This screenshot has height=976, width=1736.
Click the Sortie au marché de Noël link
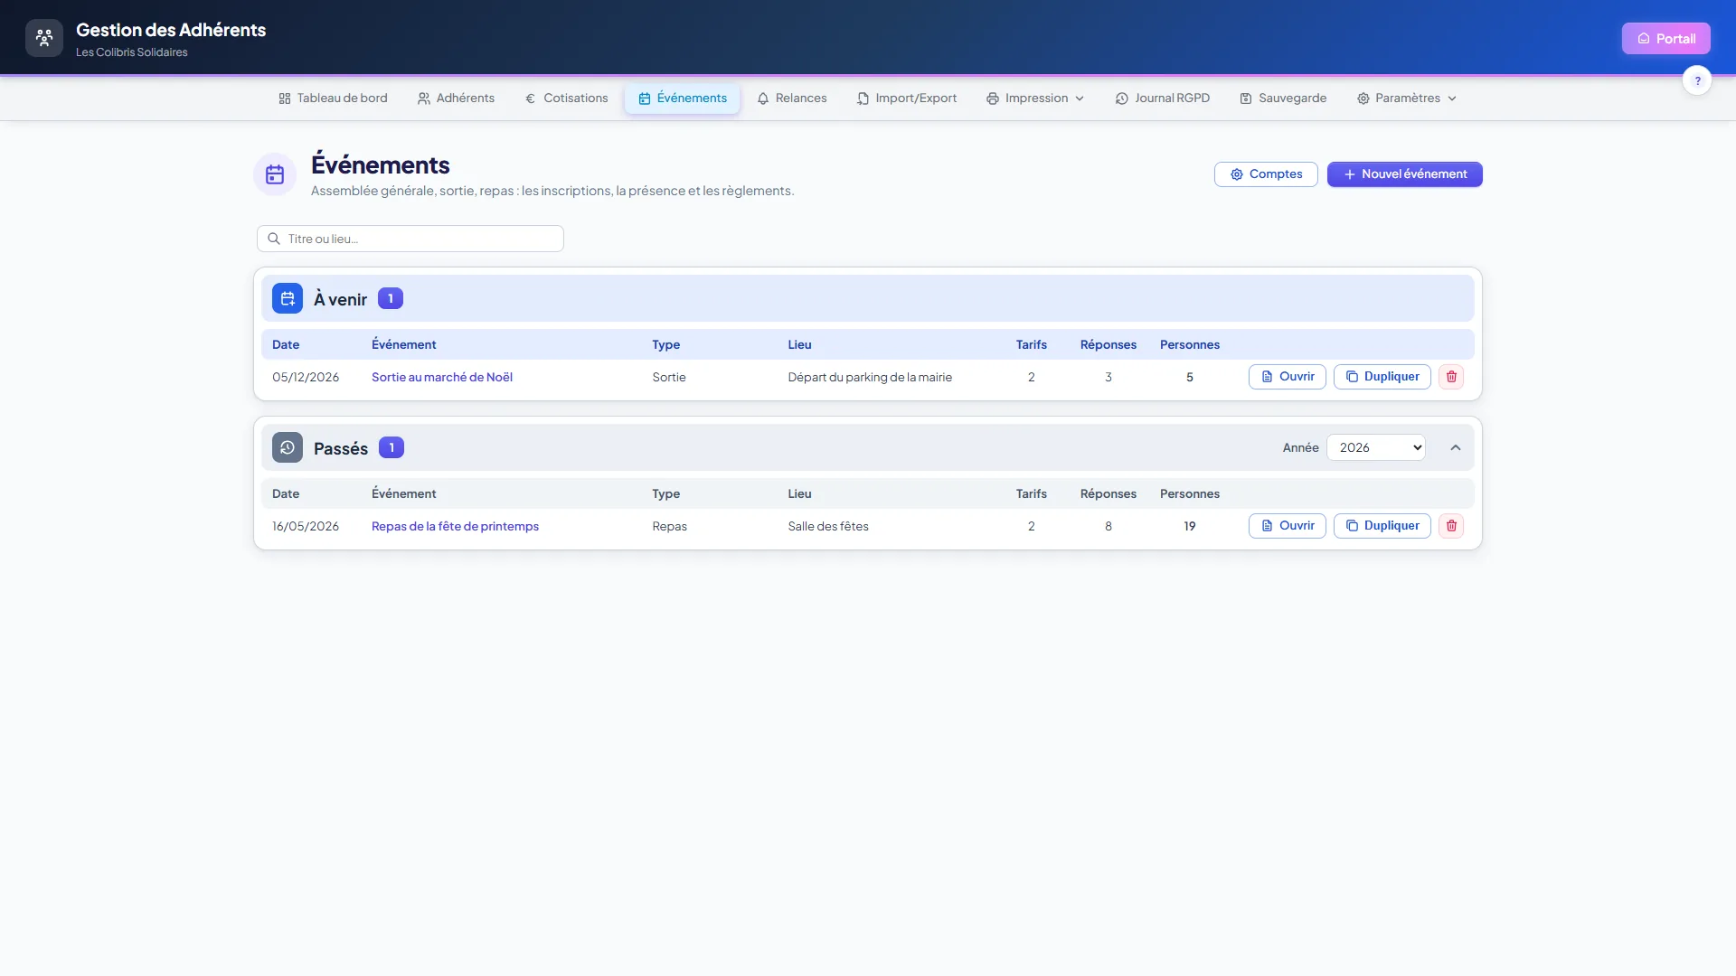(442, 377)
